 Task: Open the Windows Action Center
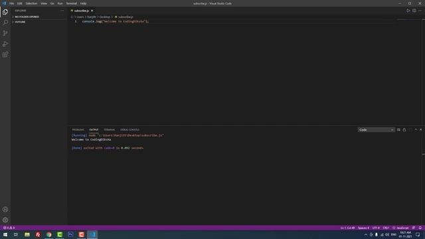[x=418, y=234]
